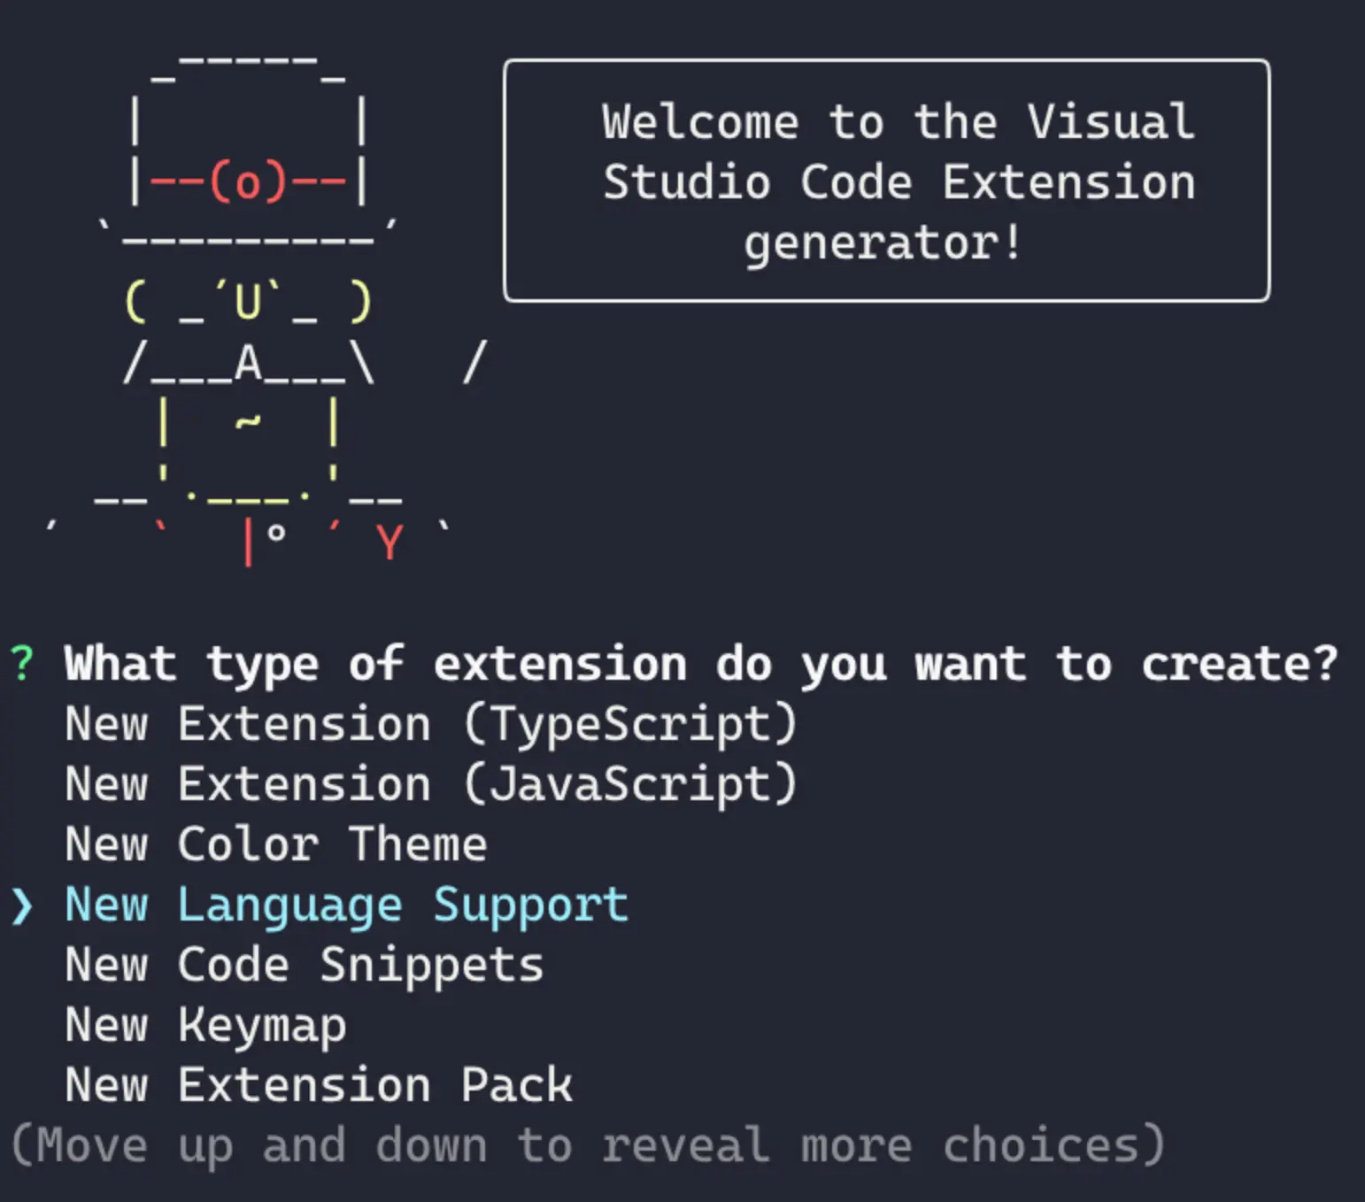
Task: Click highlighted New Language Support choice
Action: [x=346, y=905]
